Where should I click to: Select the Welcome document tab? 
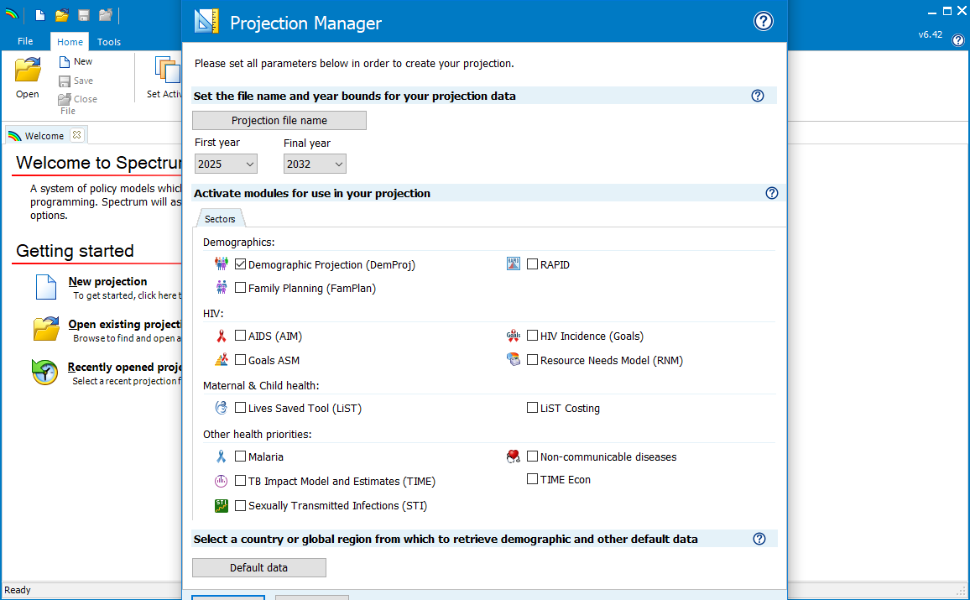44,135
